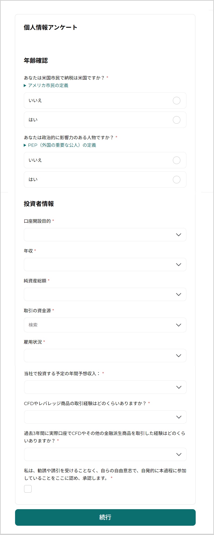Open the 口座開設目的 dropdown

coord(105,235)
